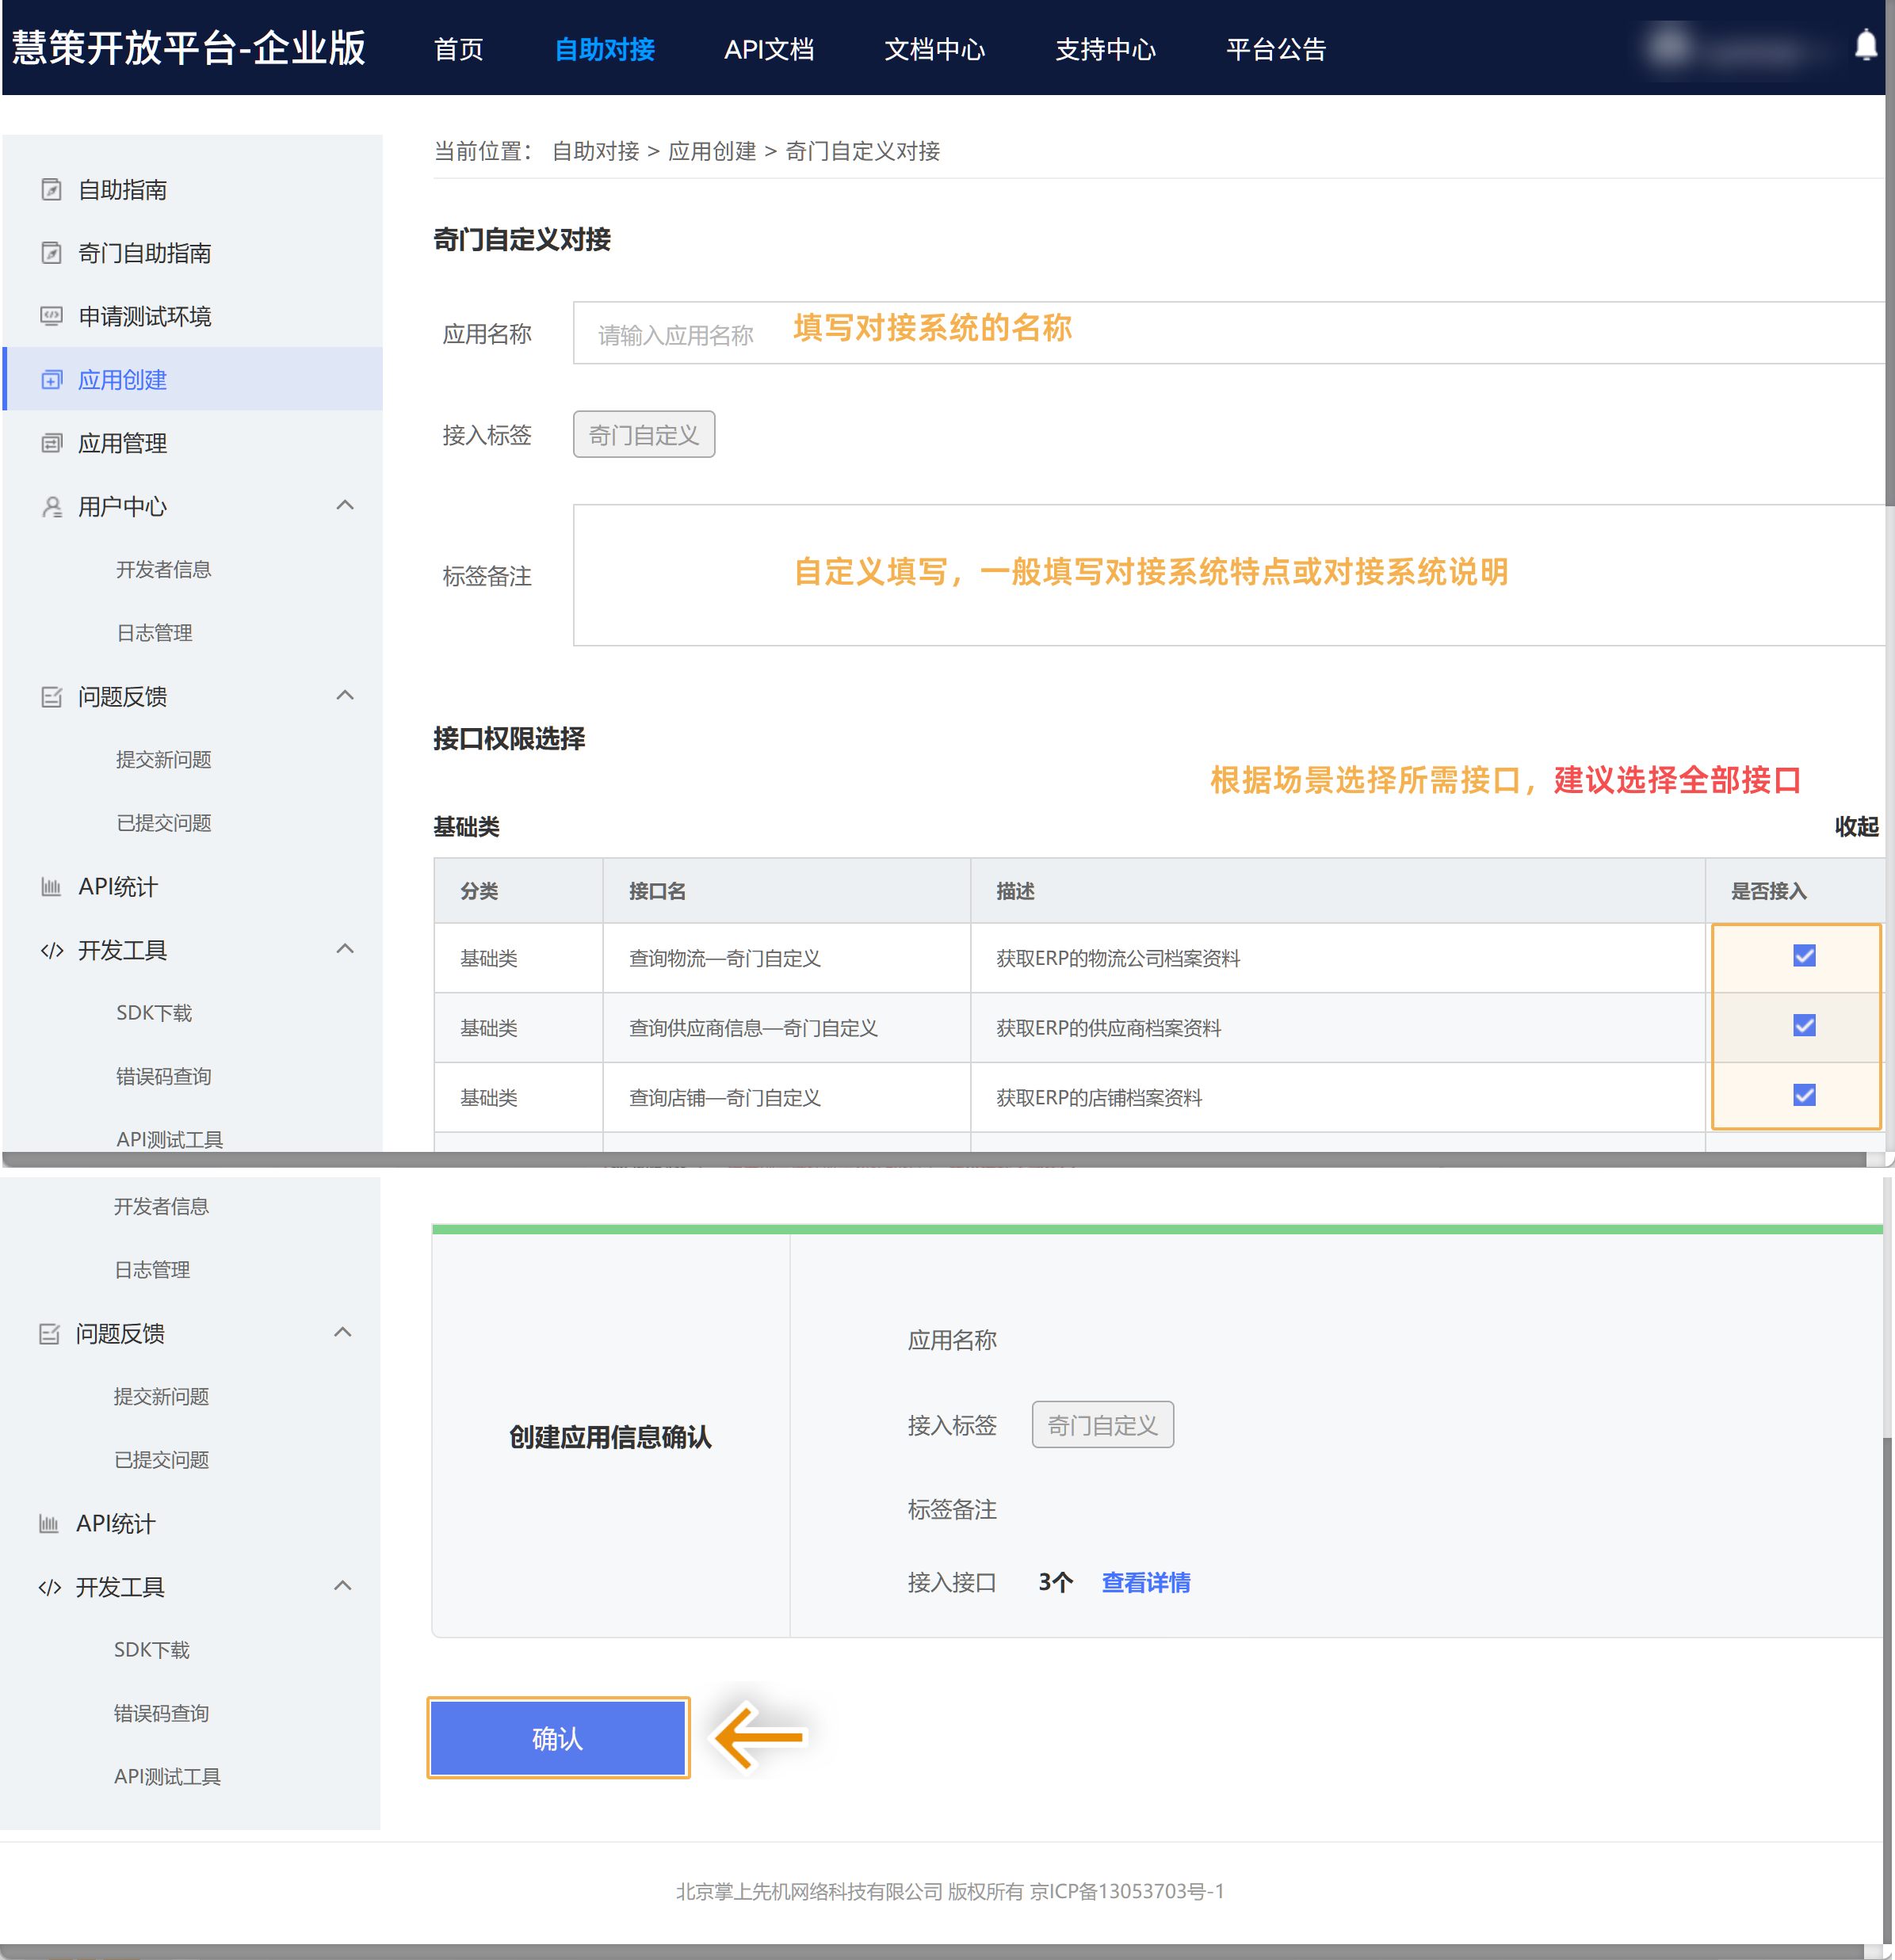Click the 应用名称 input field
Viewport: 1895px width, 1960px height.
(1228, 333)
